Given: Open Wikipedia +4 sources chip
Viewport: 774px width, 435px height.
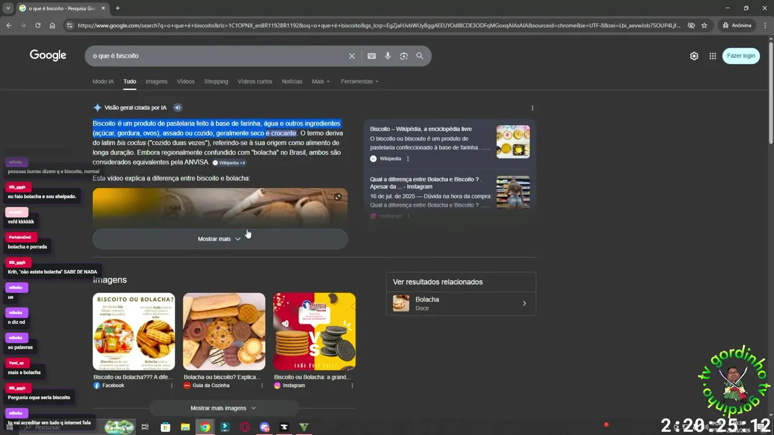Looking at the screenshot, I should pyautogui.click(x=229, y=163).
